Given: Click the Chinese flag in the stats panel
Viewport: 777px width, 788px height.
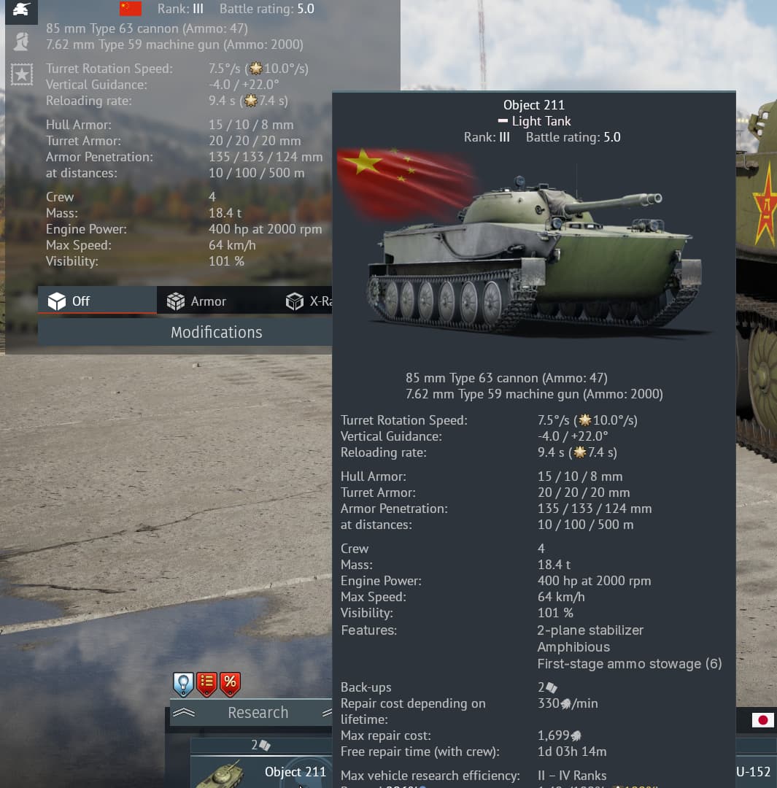Looking at the screenshot, I should 131,9.
